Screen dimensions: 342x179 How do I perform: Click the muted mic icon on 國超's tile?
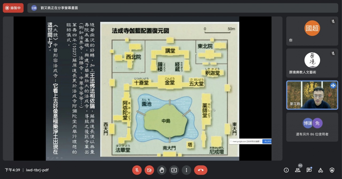[x=333, y=22]
